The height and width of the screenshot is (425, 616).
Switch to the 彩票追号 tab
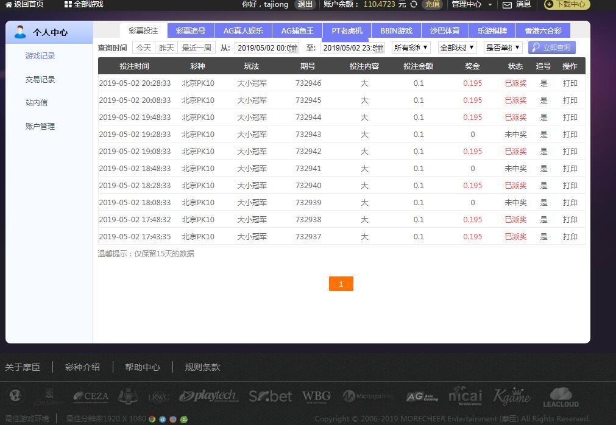[191, 31]
